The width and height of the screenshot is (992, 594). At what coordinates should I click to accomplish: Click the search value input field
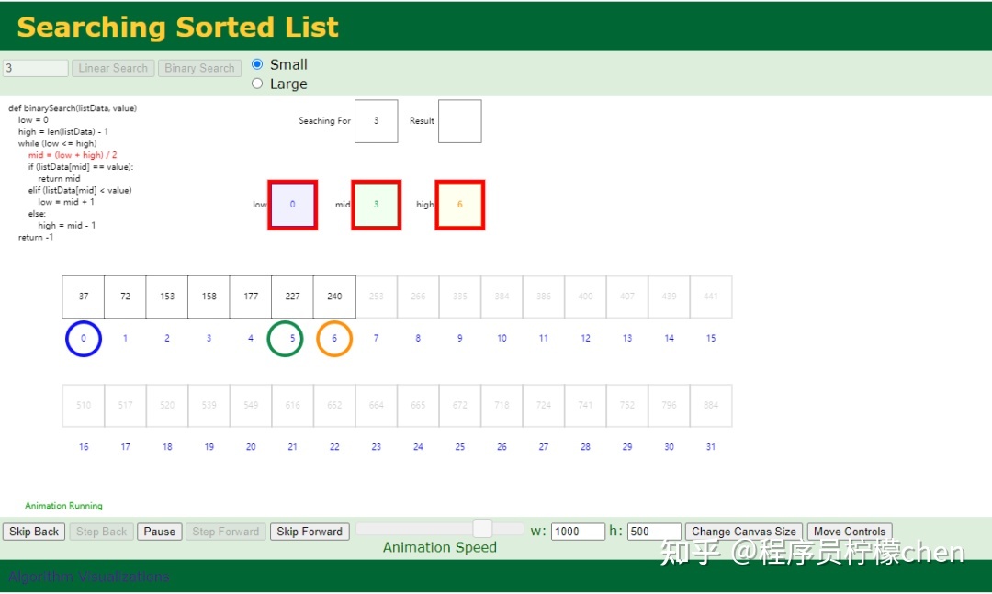pyautogui.click(x=36, y=68)
